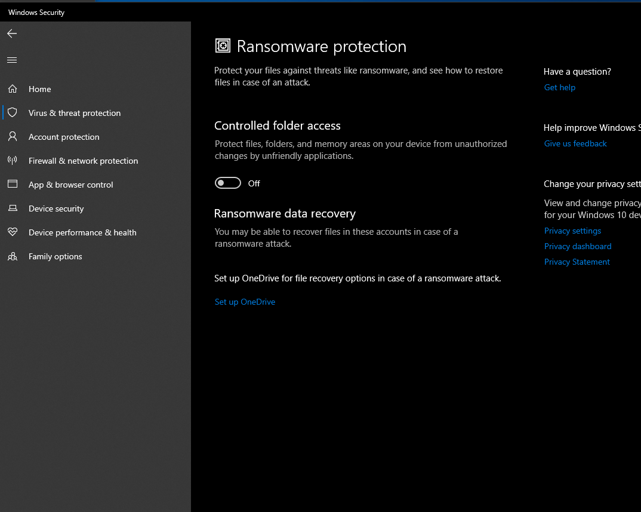Open the Privacy settings link
The image size is (641, 512).
(x=572, y=231)
